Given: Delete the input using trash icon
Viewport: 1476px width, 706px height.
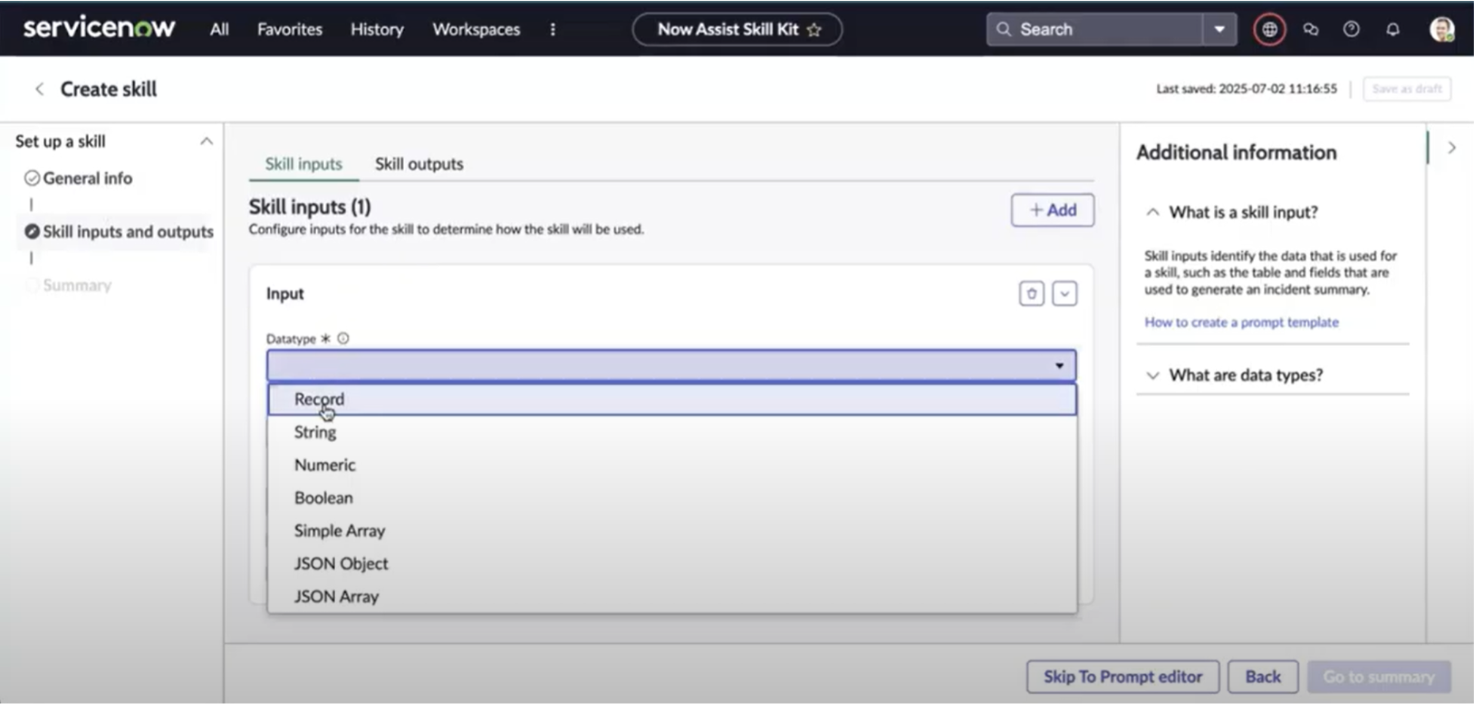Looking at the screenshot, I should [x=1032, y=293].
